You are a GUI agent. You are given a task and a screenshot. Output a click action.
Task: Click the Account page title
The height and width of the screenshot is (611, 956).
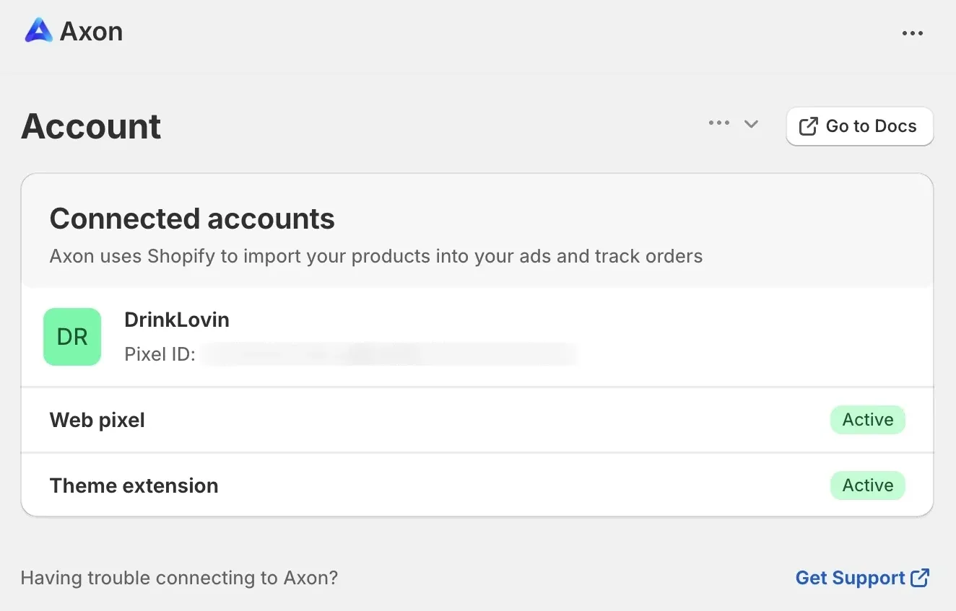click(91, 126)
